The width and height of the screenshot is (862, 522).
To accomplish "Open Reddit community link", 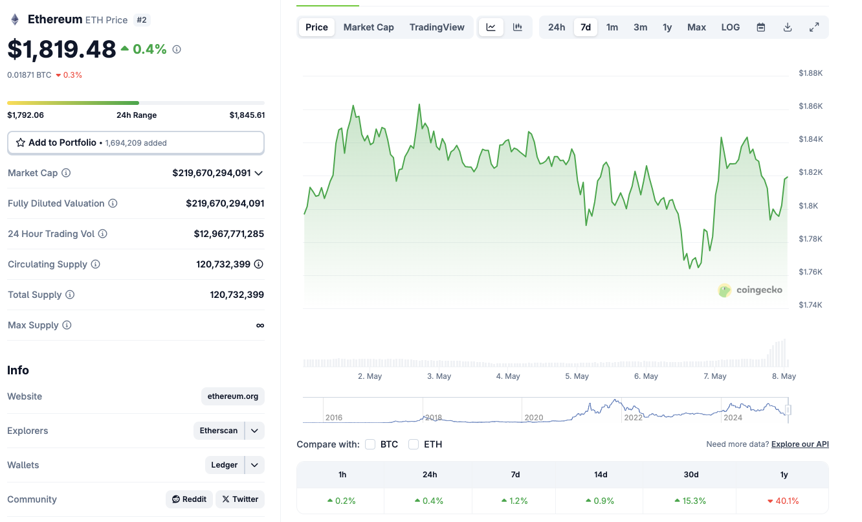I will click(189, 499).
